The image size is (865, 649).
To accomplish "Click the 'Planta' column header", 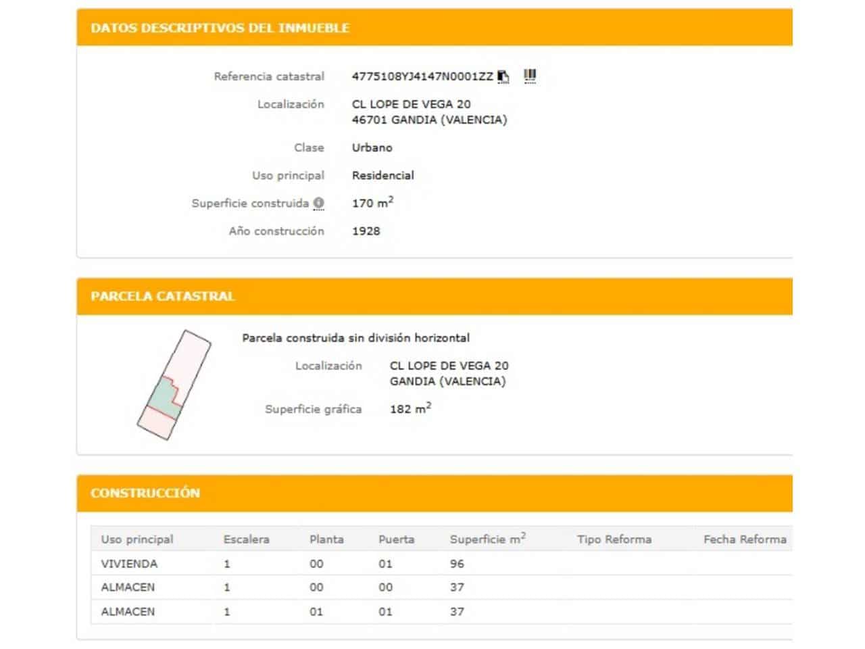I will [326, 539].
